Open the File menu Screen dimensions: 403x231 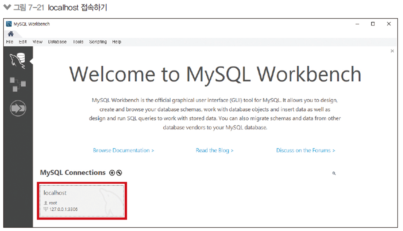tap(9, 42)
